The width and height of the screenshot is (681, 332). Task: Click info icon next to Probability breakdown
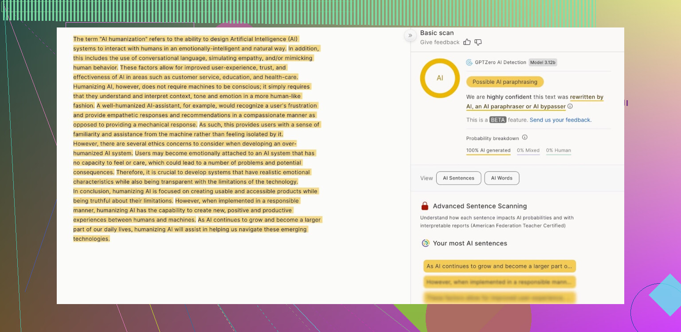click(x=524, y=137)
